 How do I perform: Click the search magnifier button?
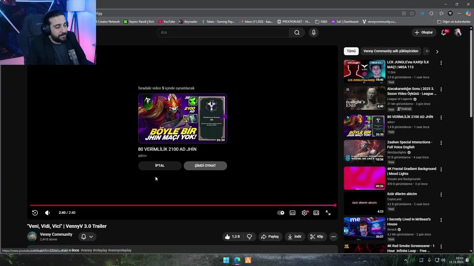pyautogui.click(x=297, y=33)
